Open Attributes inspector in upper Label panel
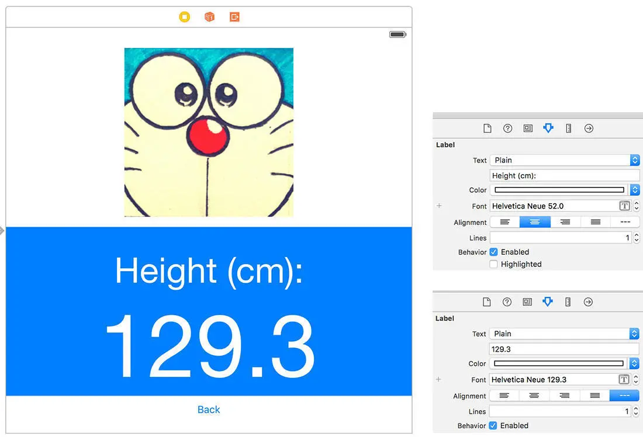643x437 pixels. (x=548, y=129)
